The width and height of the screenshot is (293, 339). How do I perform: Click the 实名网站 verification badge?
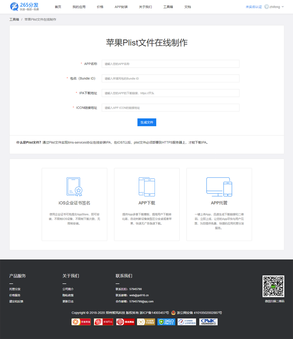point(125,322)
